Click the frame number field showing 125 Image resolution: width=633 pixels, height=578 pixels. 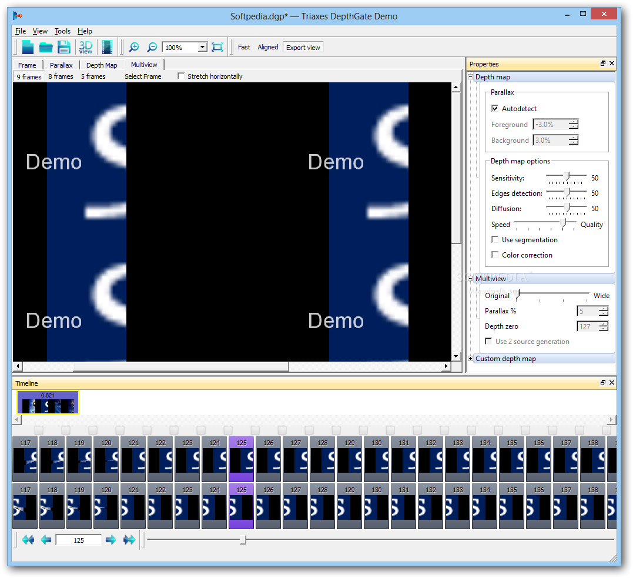[79, 540]
